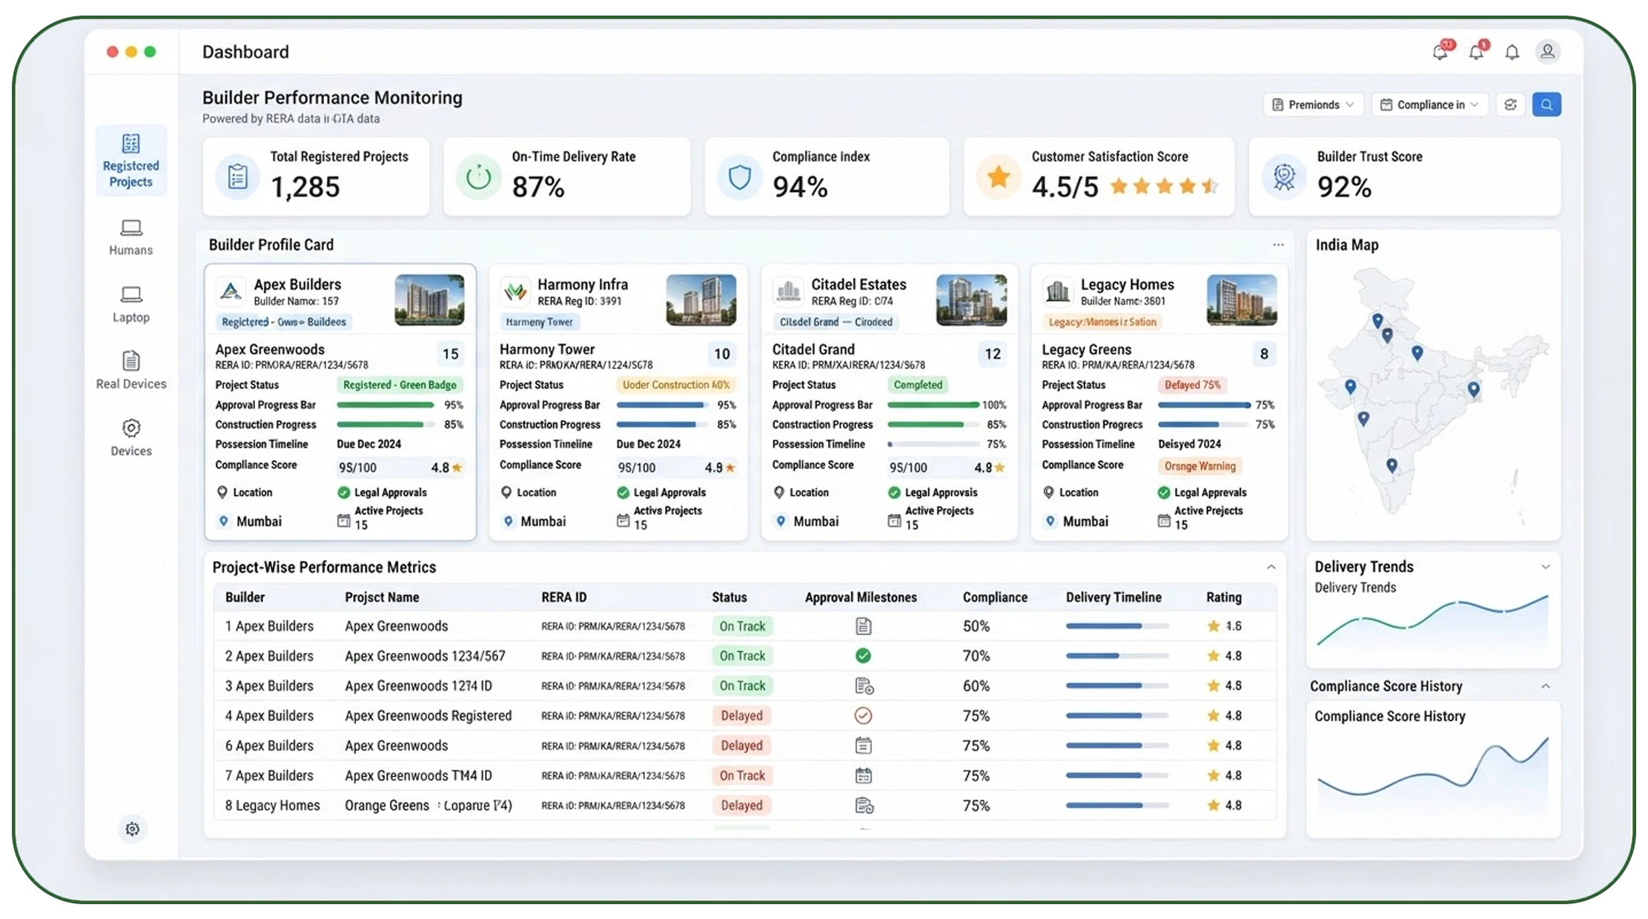Open the Humans sidebar item
Screen dimensions: 1648x919
(x=131, y=237)
